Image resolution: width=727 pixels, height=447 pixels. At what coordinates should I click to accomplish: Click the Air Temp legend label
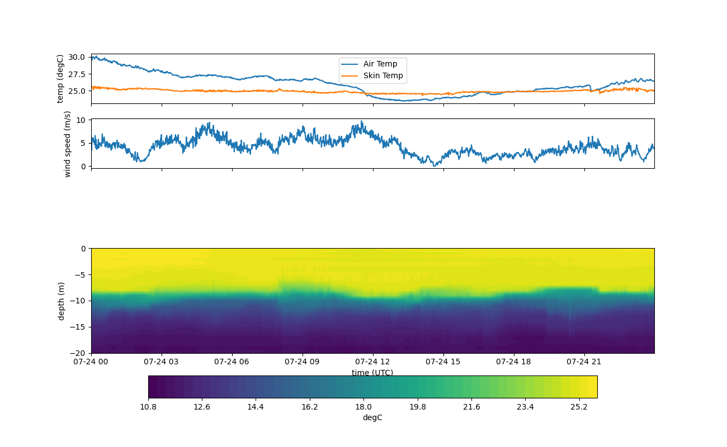pos(380,64)
